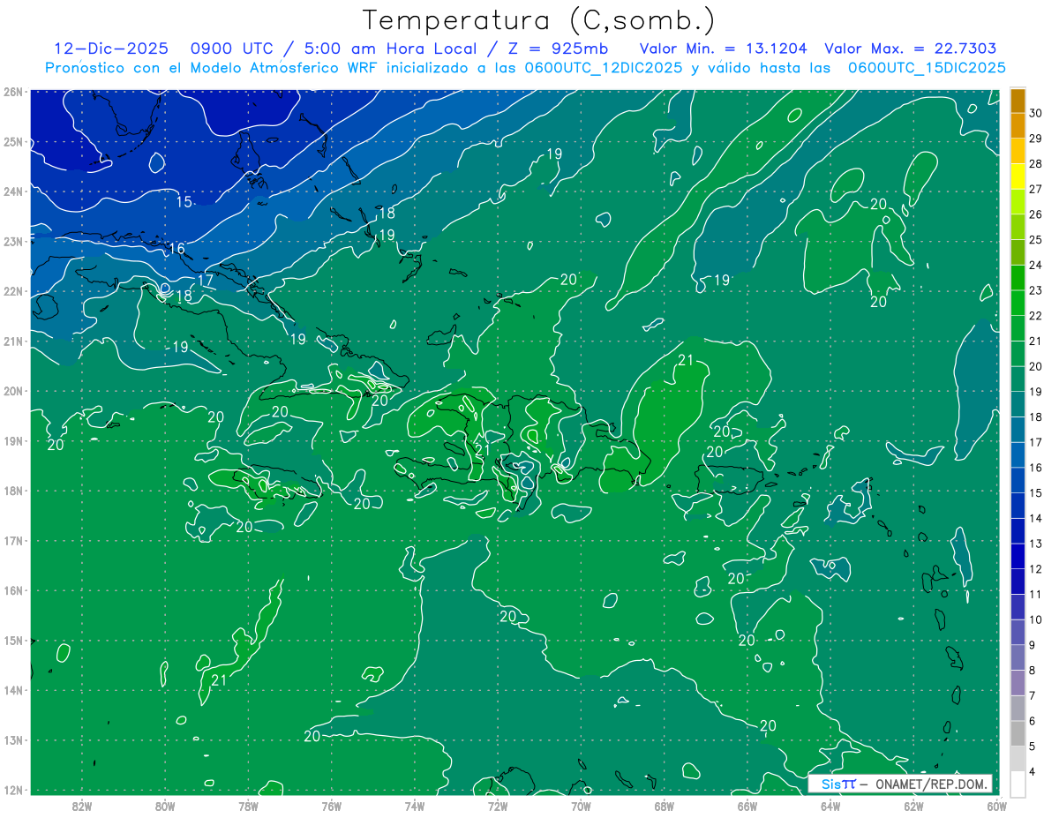Click the "14N" latitude axis label
This screenshot has width=1059, height=818.
13,690
